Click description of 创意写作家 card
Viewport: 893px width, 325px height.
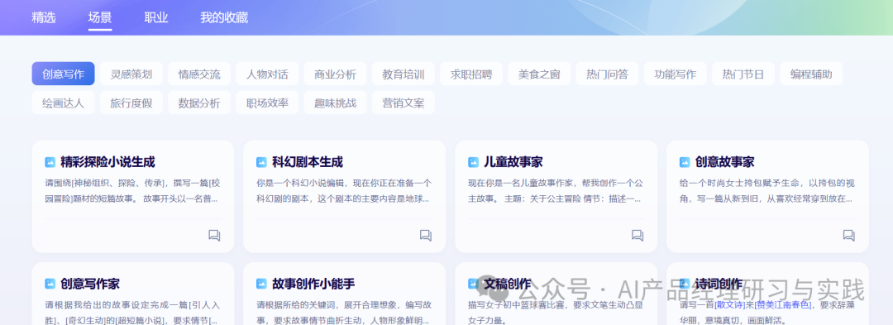pos(132,312)
